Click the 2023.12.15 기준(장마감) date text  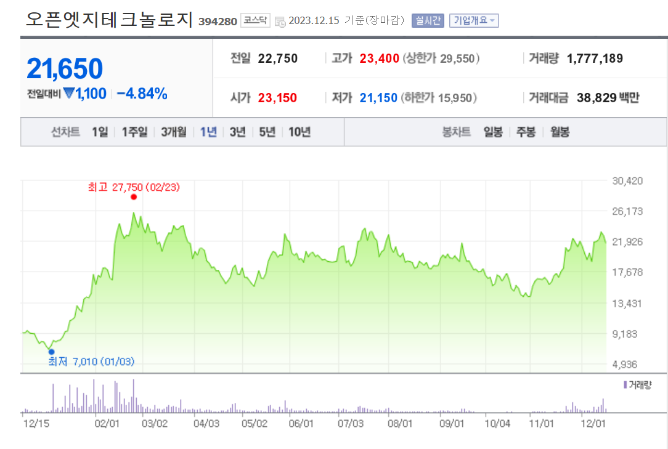coord(346,20)
